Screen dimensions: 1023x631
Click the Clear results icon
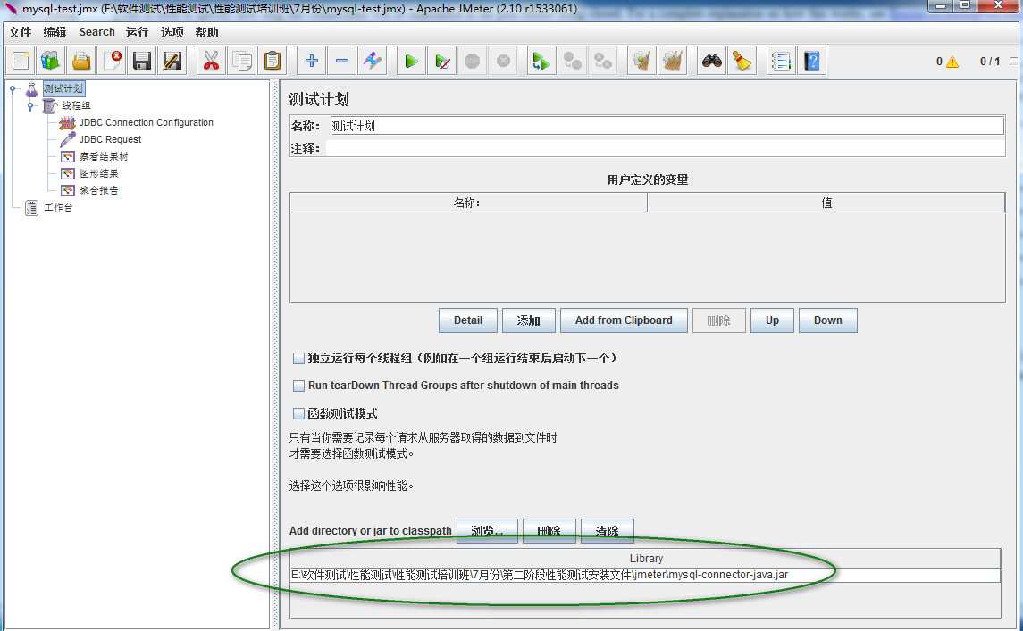click(642, 62)
